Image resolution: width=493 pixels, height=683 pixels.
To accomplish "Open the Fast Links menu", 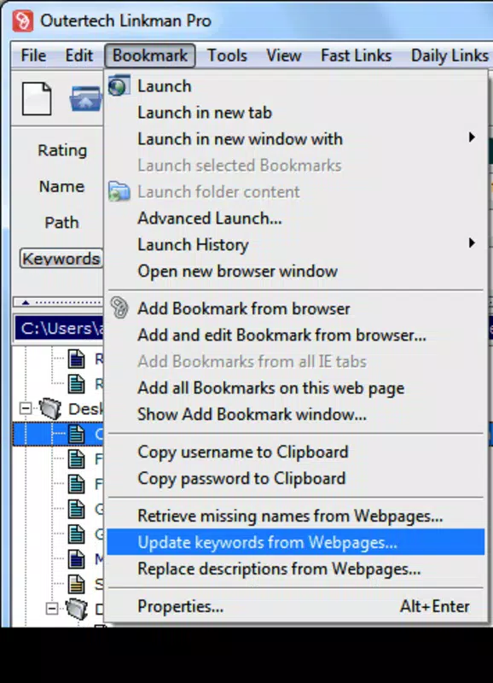I will coord(356,55).
